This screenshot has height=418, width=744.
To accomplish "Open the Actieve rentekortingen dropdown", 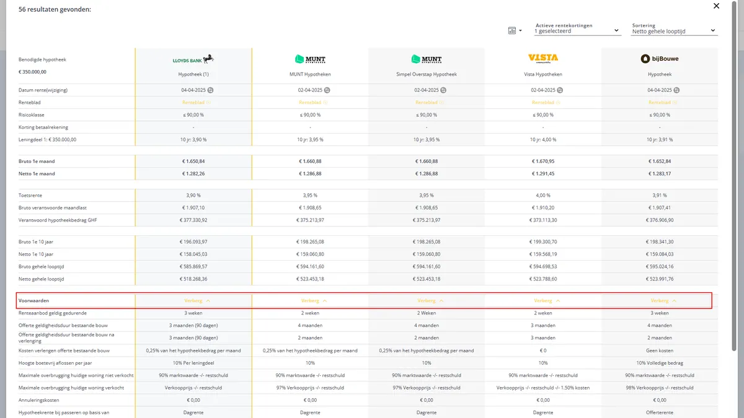I will [577, 30].
